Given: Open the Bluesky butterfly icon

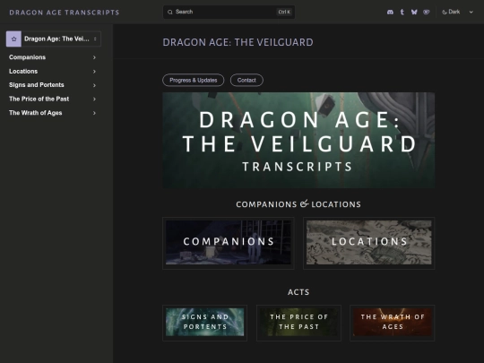Looking at the screenshot, I should [x=414, y=12].
